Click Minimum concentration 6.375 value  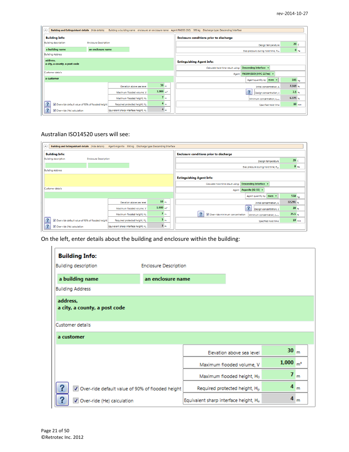click(289, 98)
